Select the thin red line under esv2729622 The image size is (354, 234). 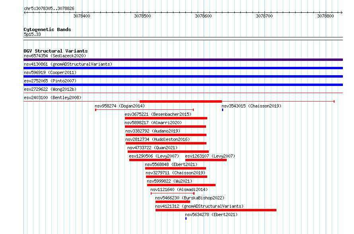183,93
